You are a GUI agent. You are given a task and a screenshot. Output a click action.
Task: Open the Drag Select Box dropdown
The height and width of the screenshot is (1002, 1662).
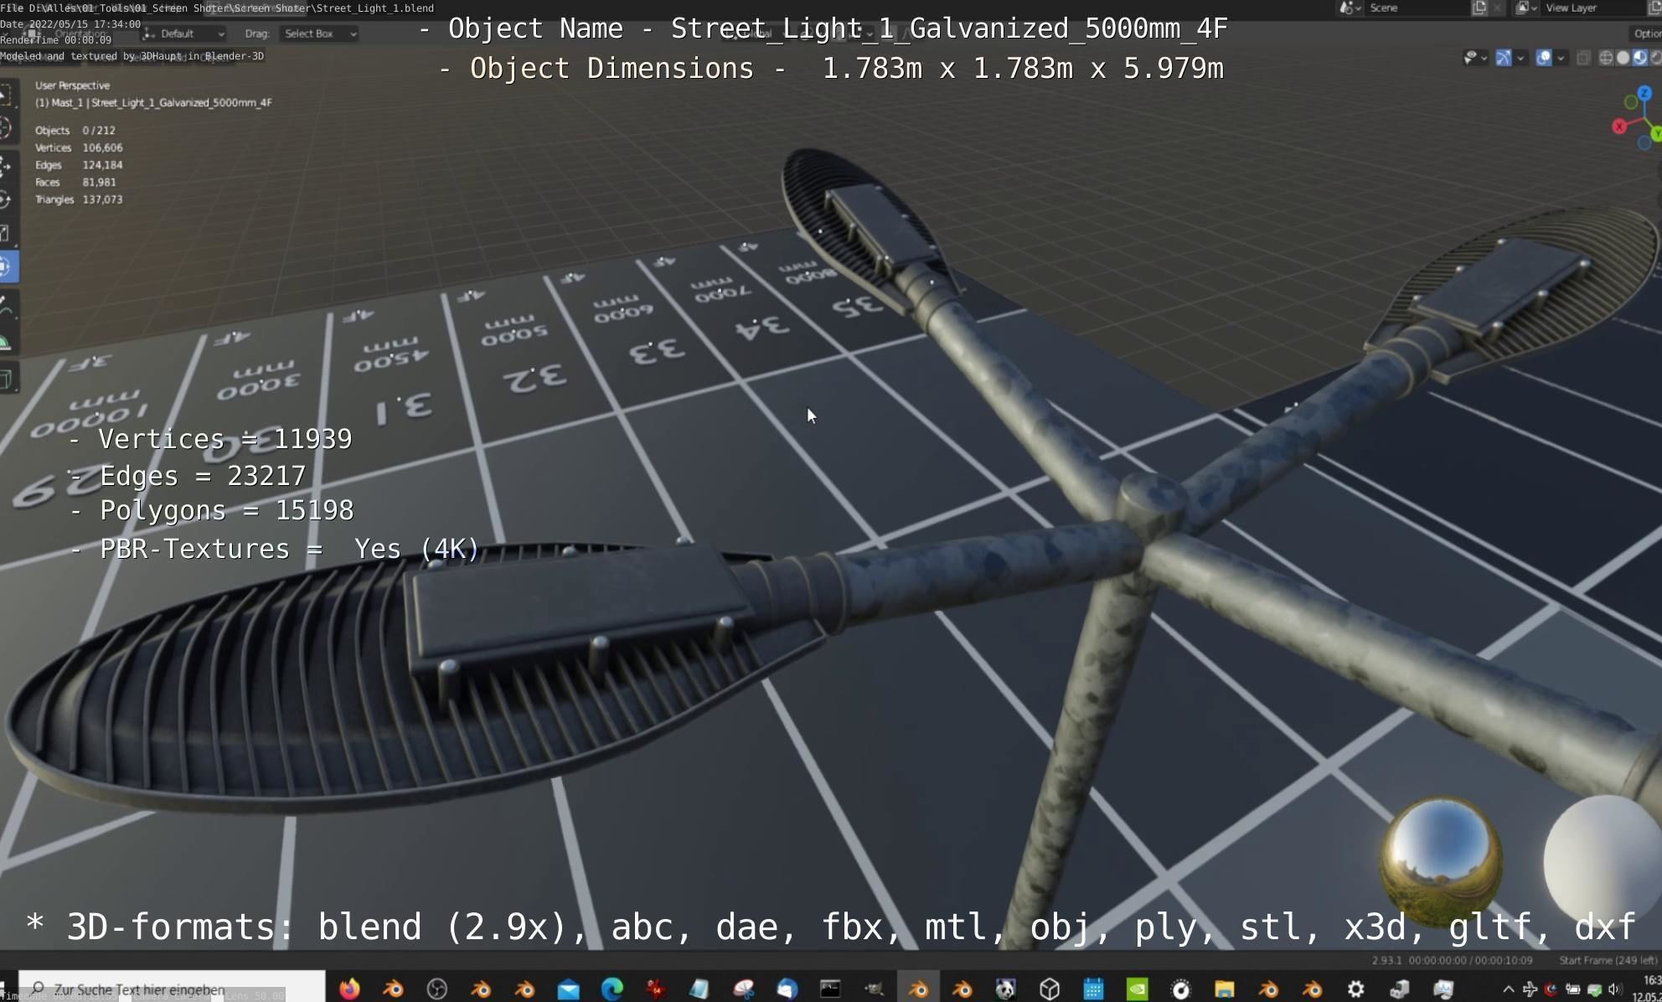click(319, 34)
